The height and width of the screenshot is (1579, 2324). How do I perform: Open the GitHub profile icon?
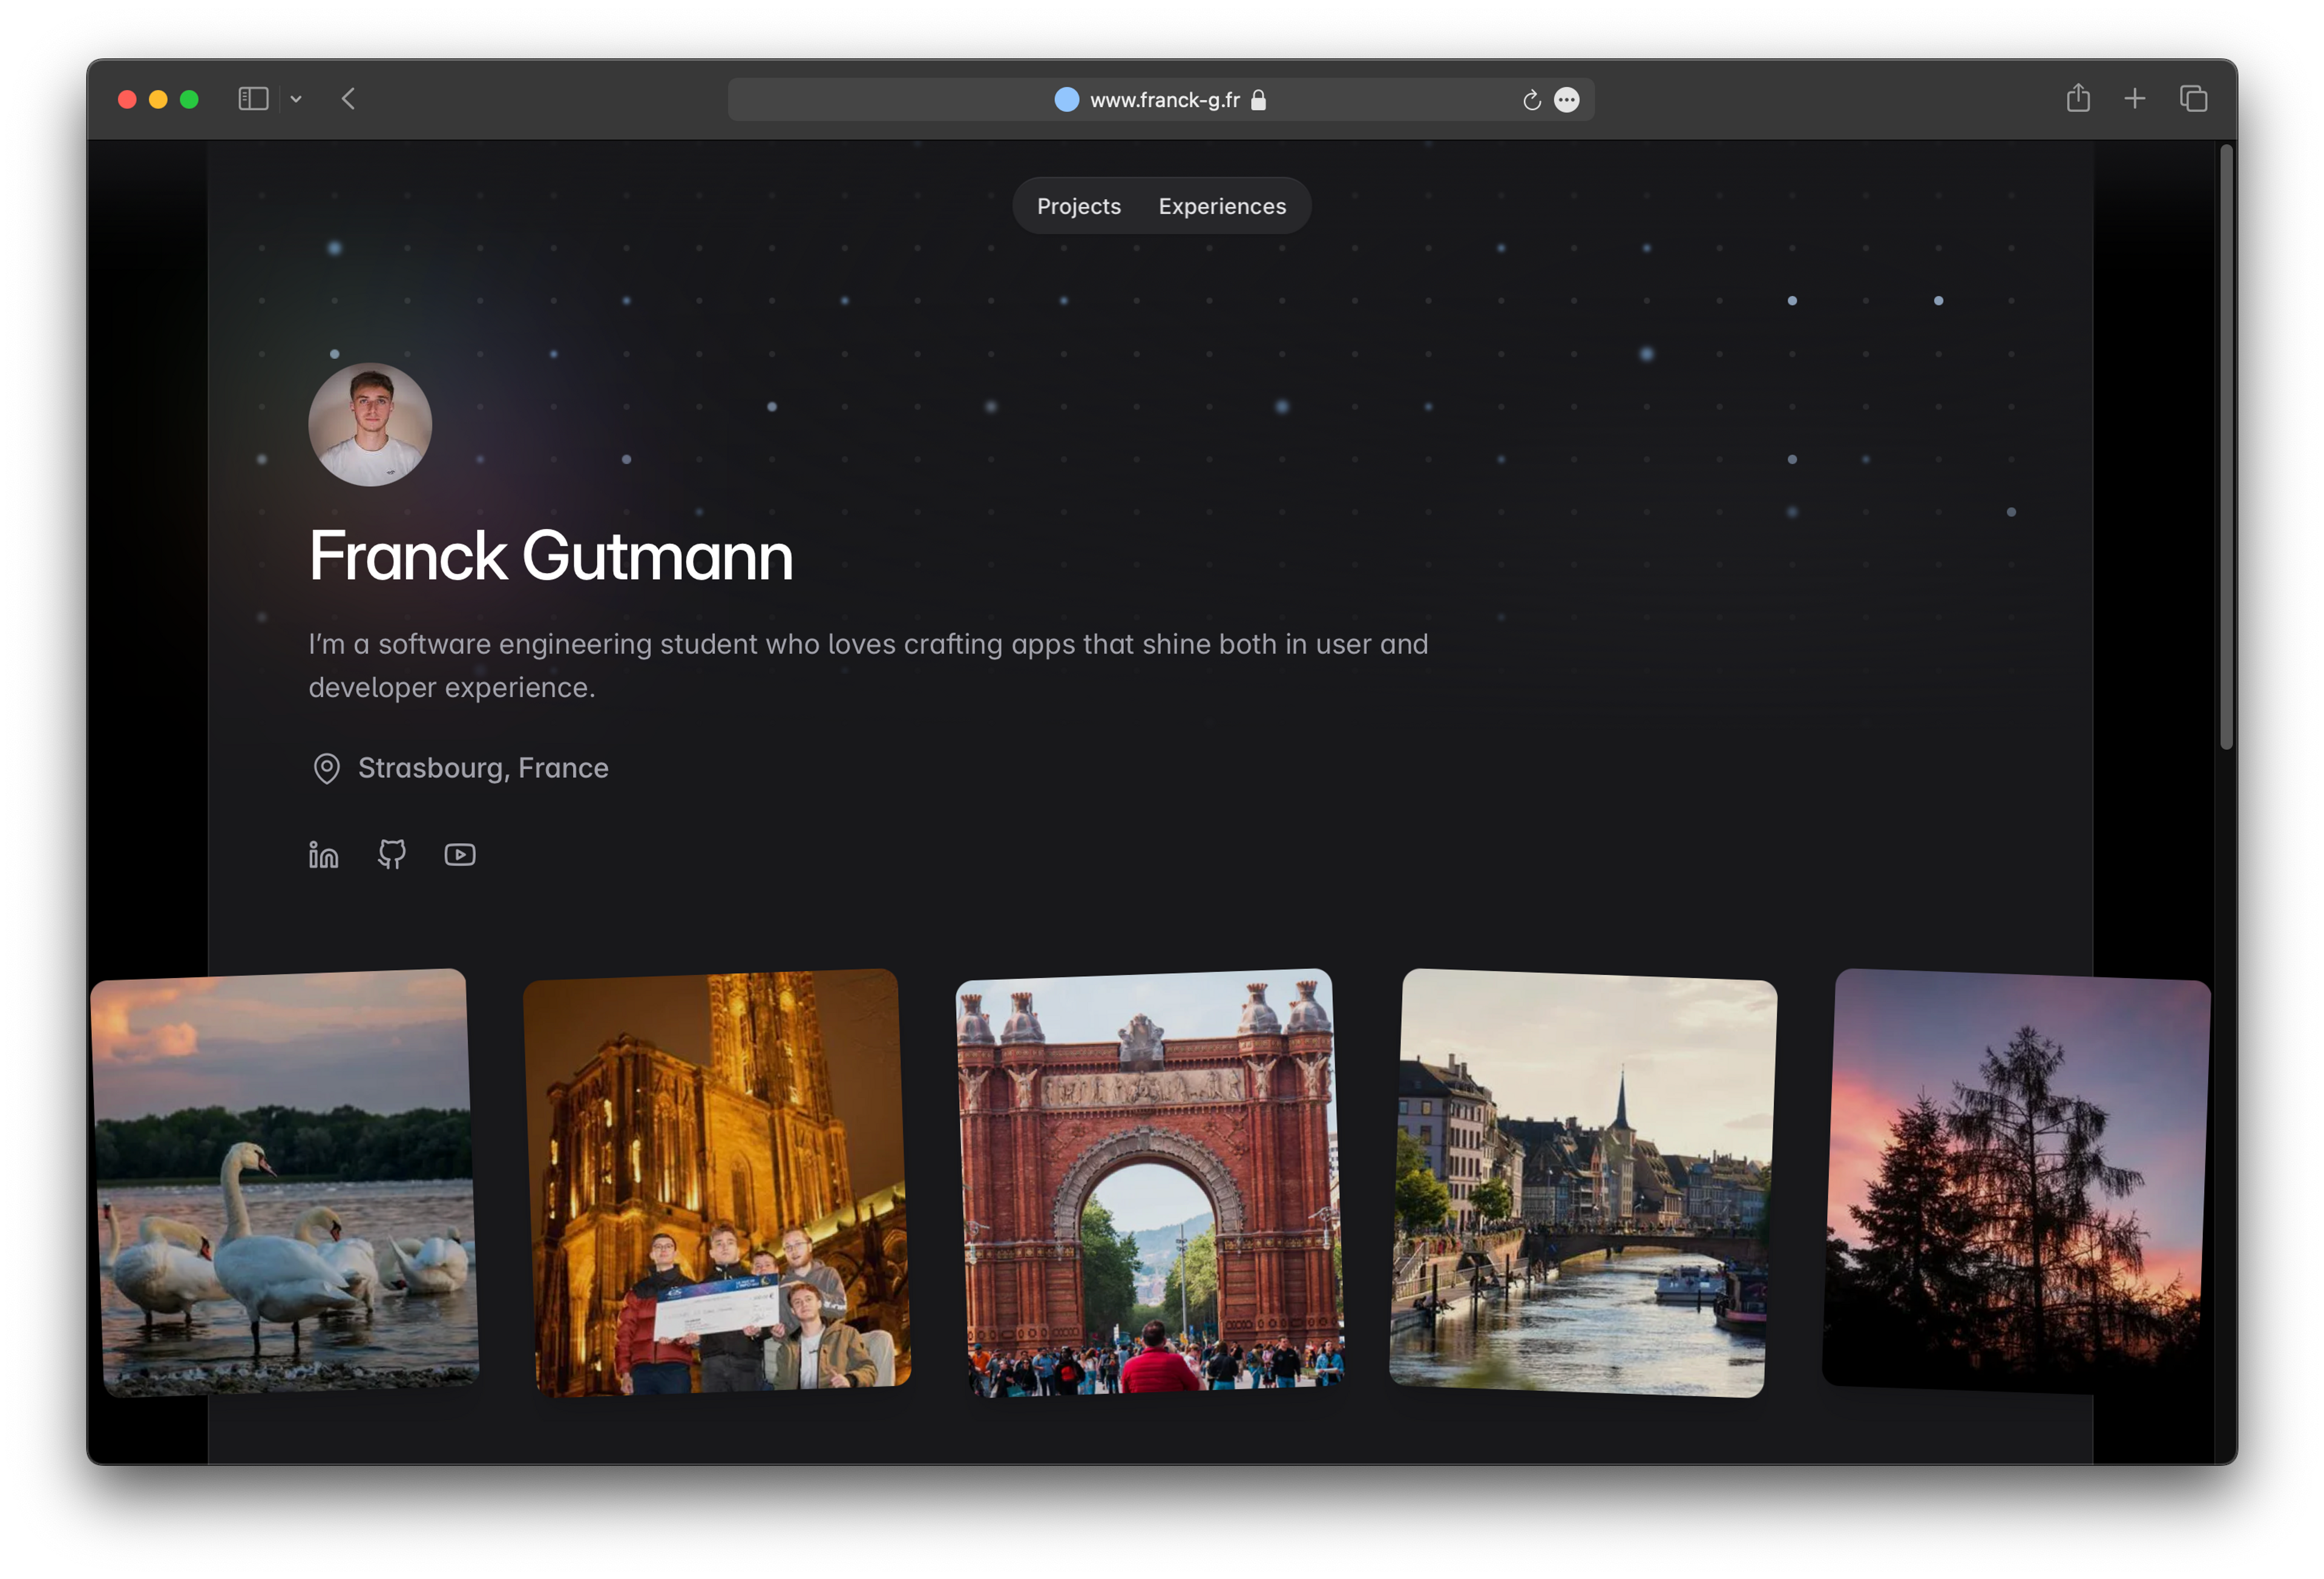[x=391, y=854]
